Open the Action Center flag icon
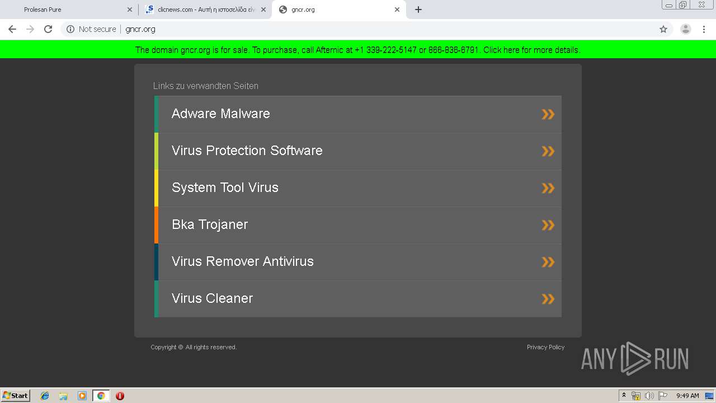Screen dimensions: 716x403 663,396
